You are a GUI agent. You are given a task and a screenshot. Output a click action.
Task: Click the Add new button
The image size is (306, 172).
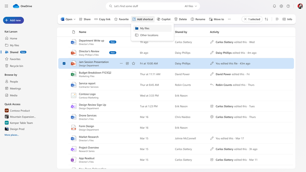[13, 20]
